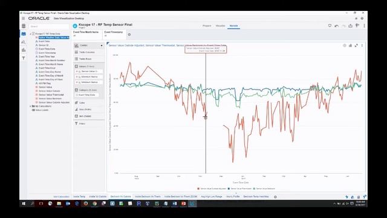The image size is (387, 218).
Task: Select the Event Timestamp data element
Action: [x=47, y=53]
